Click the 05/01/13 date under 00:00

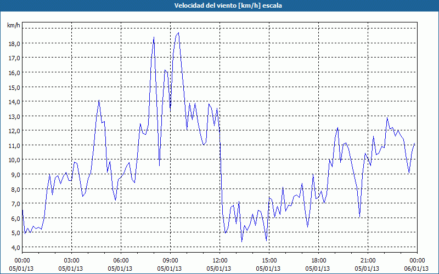(x=21, y=269)
